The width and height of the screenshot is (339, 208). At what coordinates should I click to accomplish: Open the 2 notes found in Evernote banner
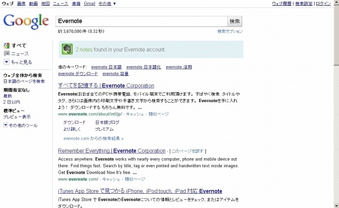click(x=151, y=49)
